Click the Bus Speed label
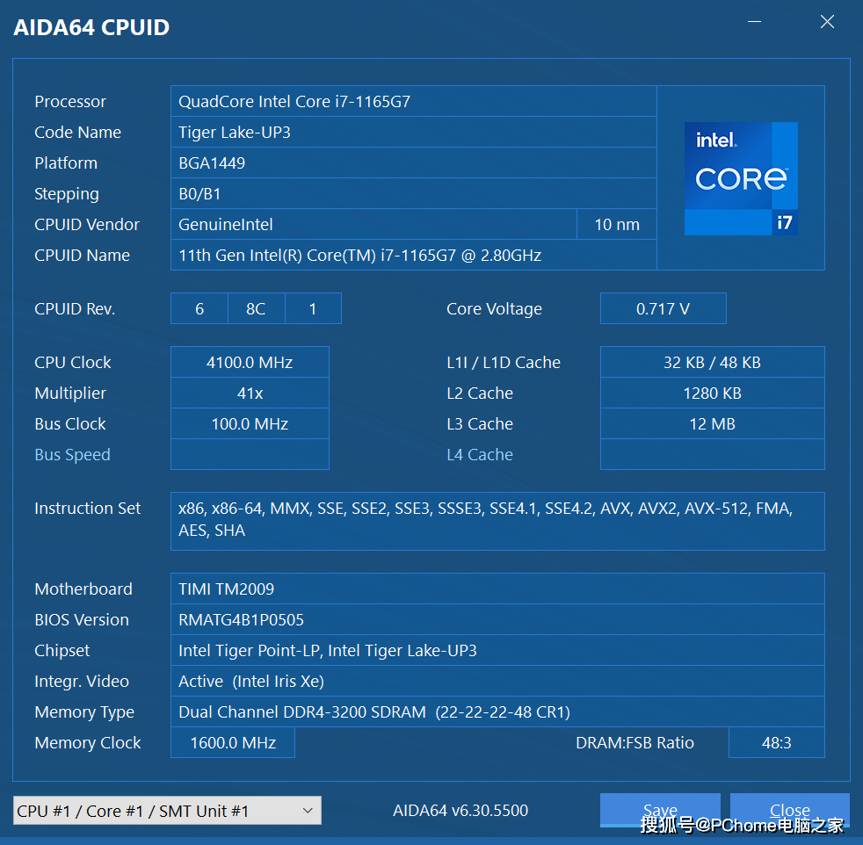Screen dimensions: 863x845 [72, 454]
